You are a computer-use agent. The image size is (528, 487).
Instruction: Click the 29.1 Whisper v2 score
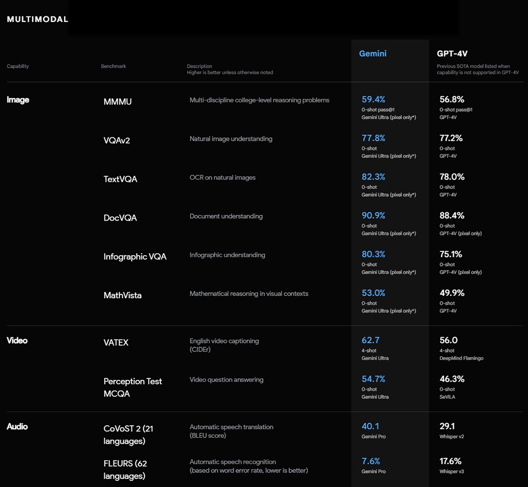(447, 427)
